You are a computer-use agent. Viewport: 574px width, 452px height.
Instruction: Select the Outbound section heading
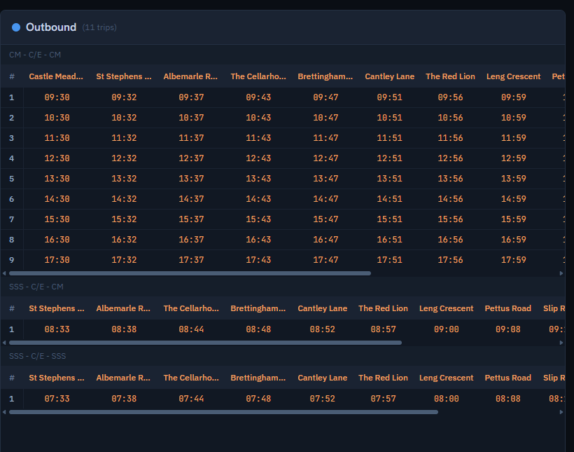click(x=51, y=27)
